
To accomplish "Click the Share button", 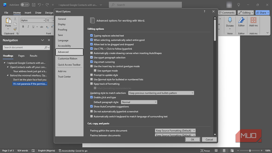I will coord(262,13).
